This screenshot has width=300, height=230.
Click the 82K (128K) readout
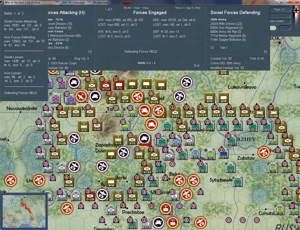click(277, 21)
